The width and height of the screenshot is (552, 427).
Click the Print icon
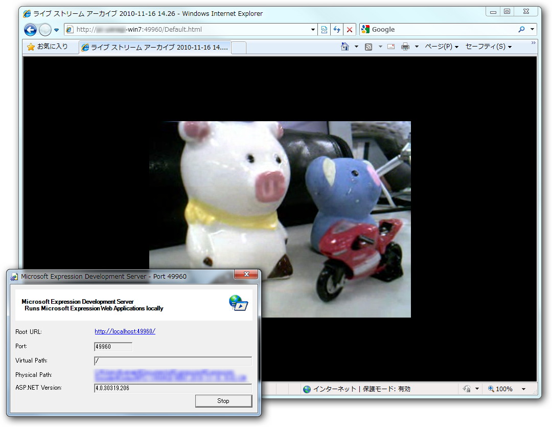(x=405, y=47)
